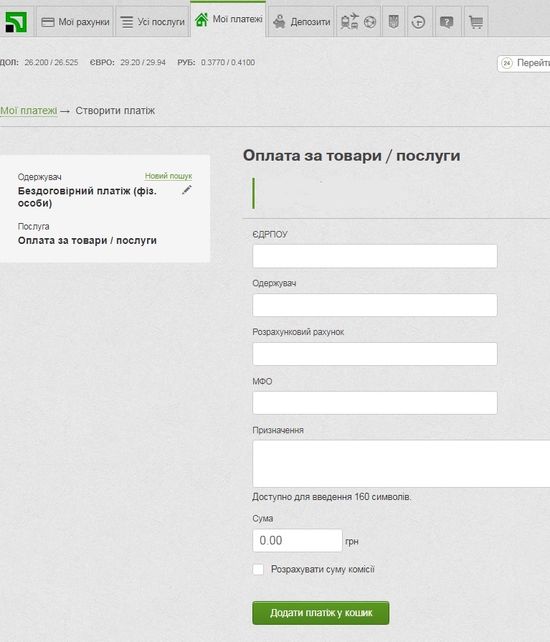The width and height of the screenshot is (550, 642).
Task: Open the circular clock archive icon
Action: tap(418, 22)
